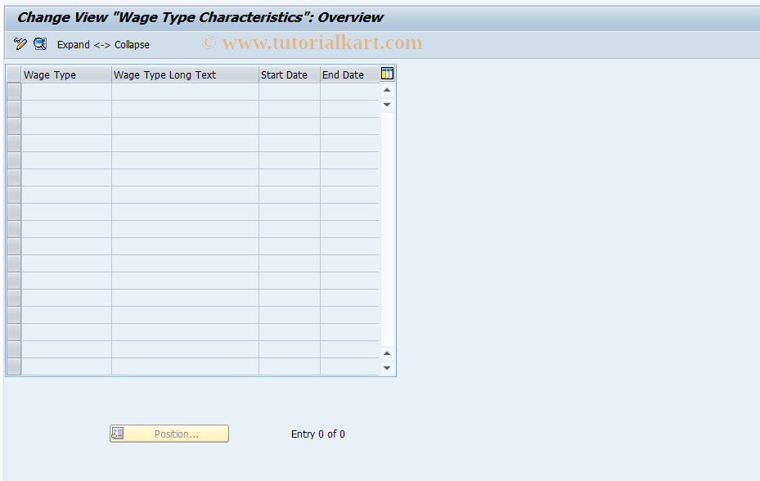
Task: Click page-up arrow near bottom of table scrollbar
Action: [x=387, y=353]
